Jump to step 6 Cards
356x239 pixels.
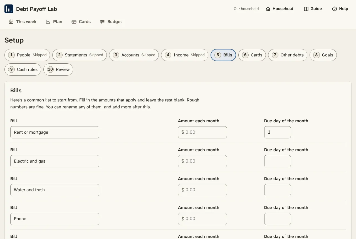252,55
